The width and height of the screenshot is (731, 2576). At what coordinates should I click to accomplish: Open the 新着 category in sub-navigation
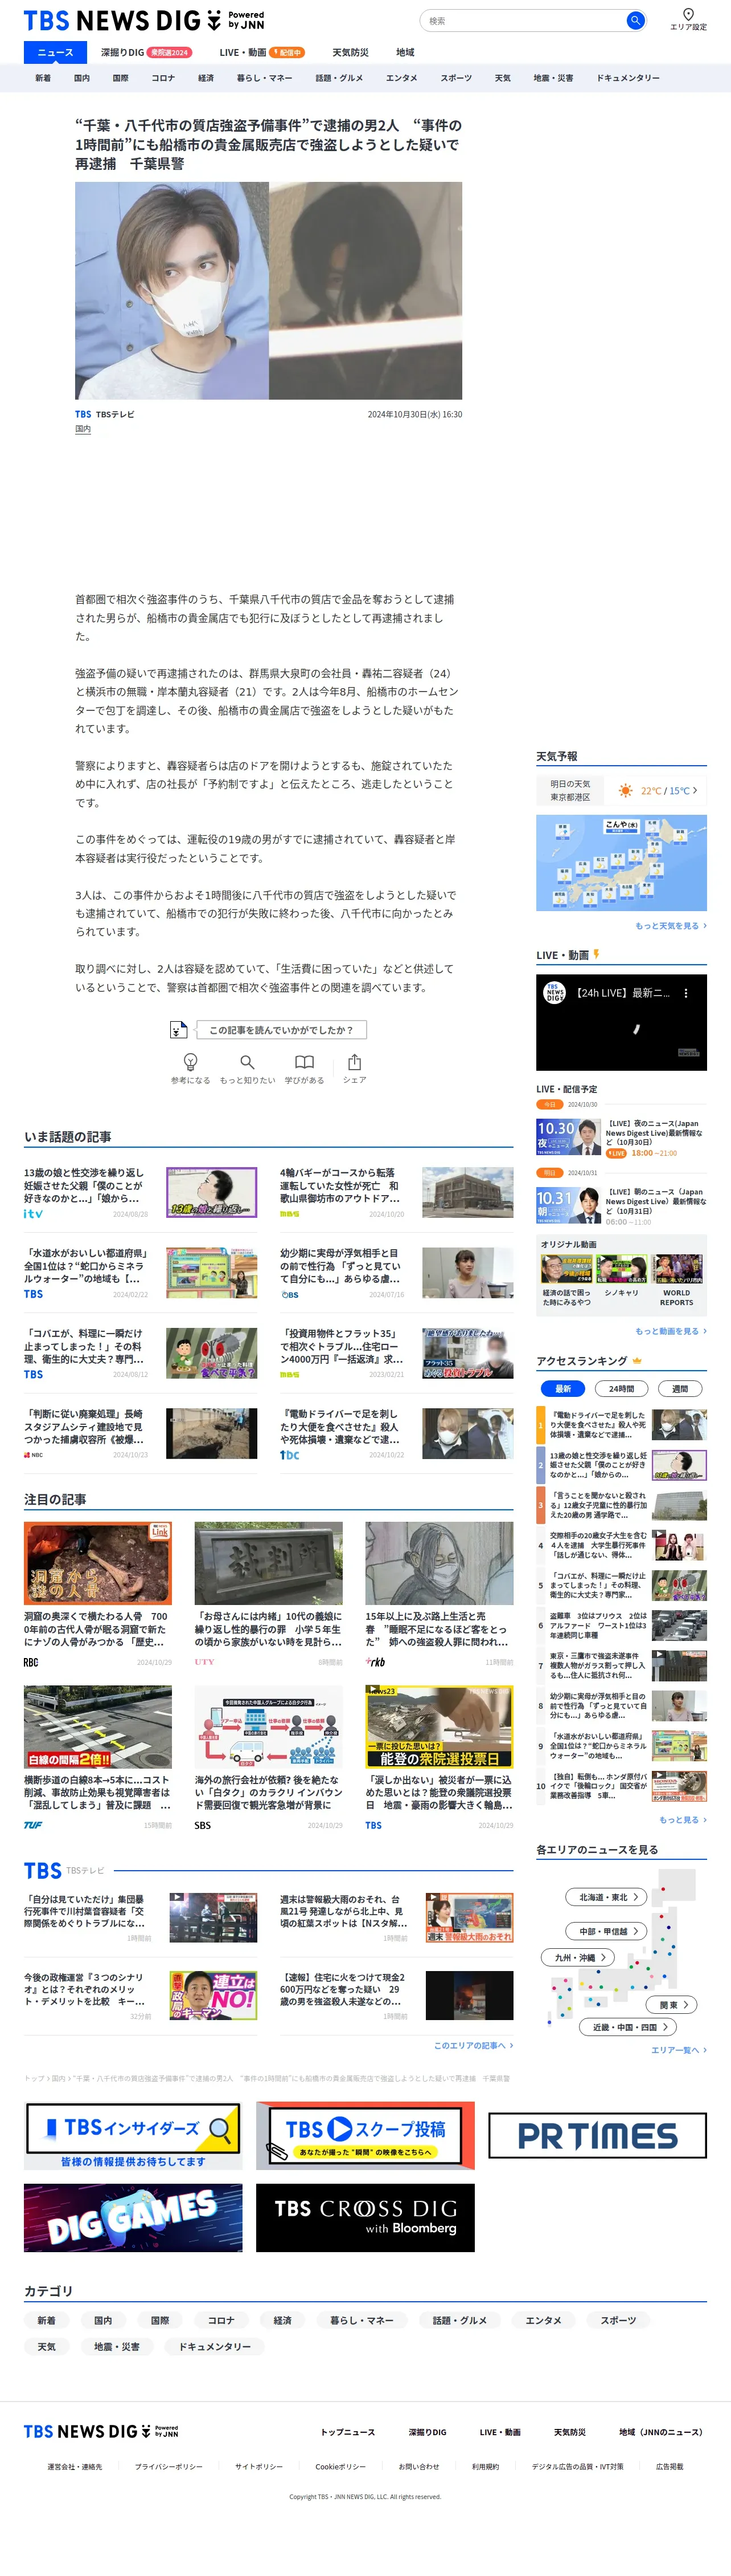43,78
